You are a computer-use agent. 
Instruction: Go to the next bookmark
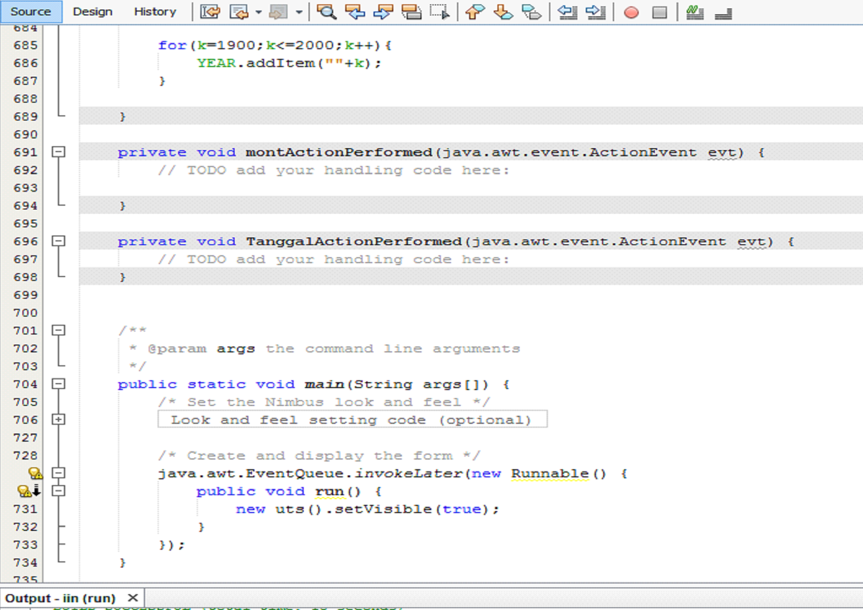pos(503,11)
